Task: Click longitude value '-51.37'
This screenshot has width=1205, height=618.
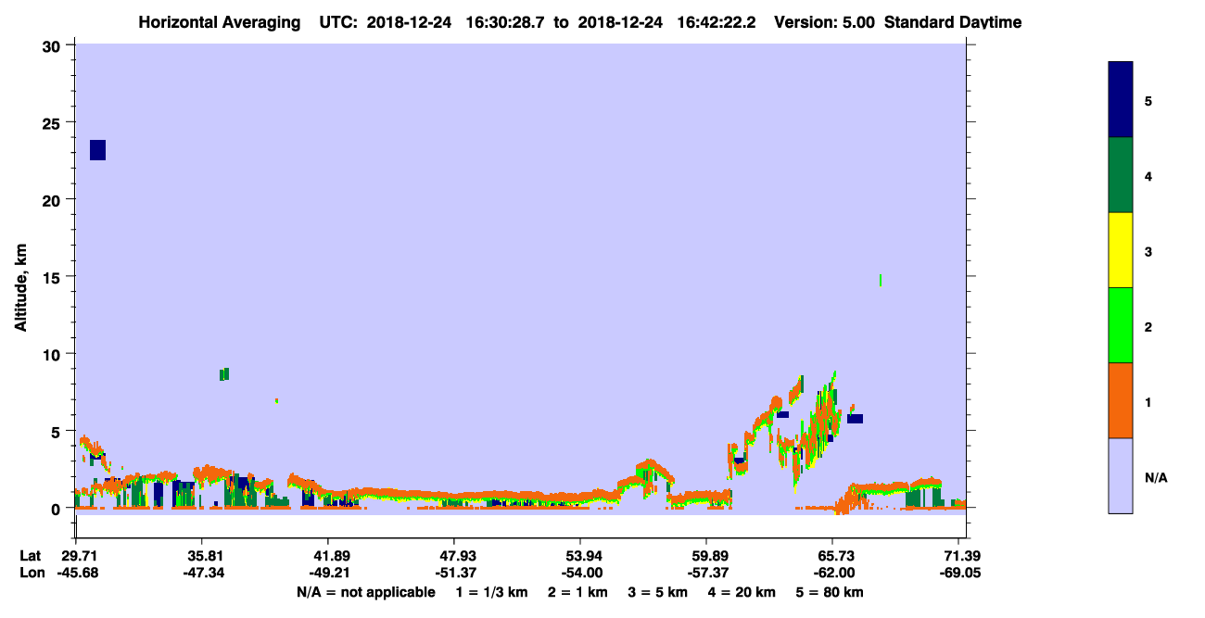Action: 454,574
